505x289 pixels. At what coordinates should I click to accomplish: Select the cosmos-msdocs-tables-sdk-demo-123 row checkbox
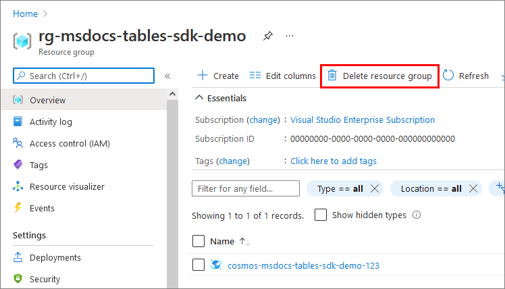198,265
